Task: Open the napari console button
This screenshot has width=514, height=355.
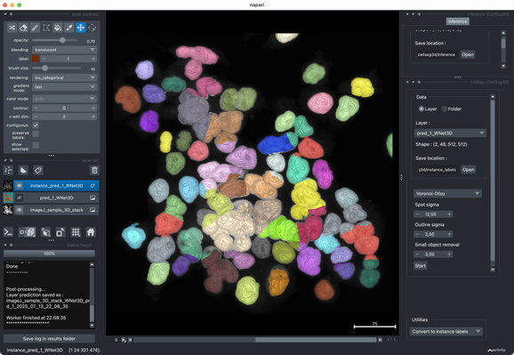Action: click(8, 232)
